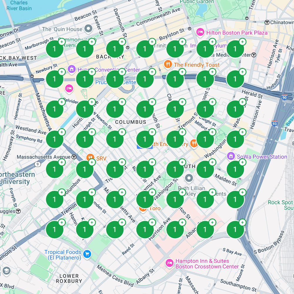Select the Tyler St street label

point(279,56)
